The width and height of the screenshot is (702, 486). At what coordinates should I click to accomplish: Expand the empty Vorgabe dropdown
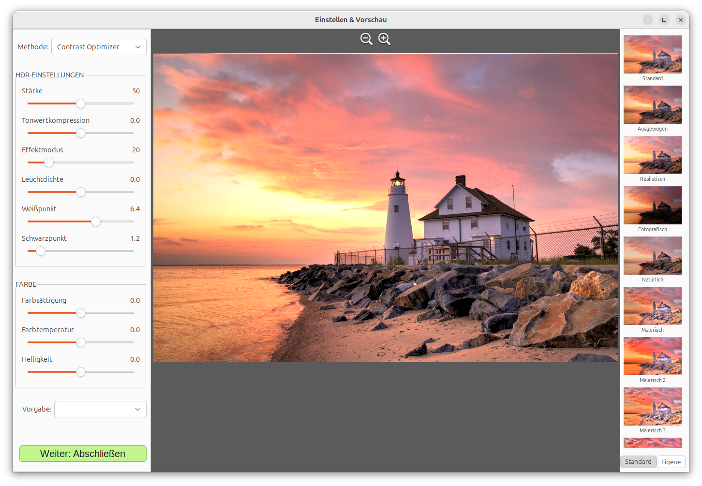(100, 409)
